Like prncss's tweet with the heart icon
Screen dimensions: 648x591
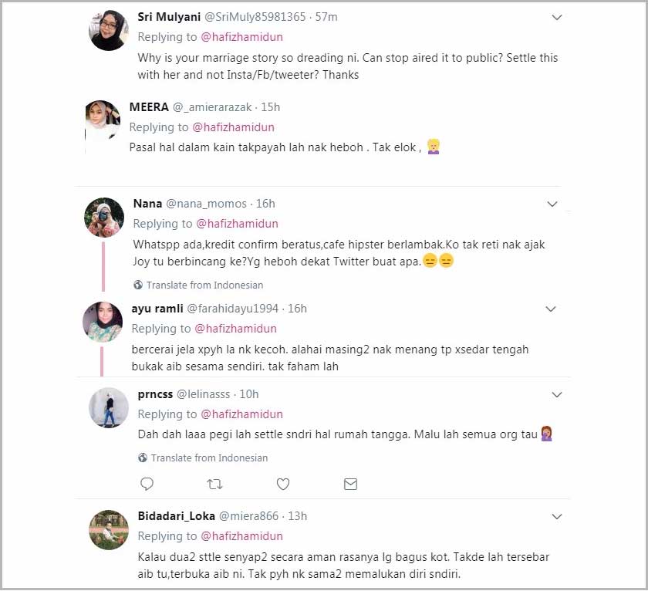click(282, 484)
